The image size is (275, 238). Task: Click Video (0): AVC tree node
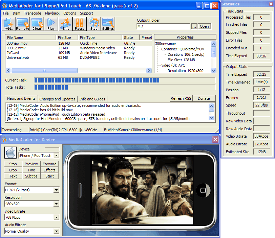point(173,65)
